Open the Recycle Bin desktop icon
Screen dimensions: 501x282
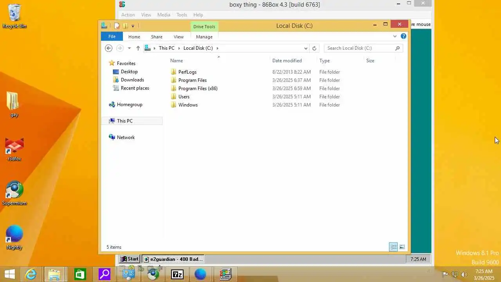pos(14,16)
